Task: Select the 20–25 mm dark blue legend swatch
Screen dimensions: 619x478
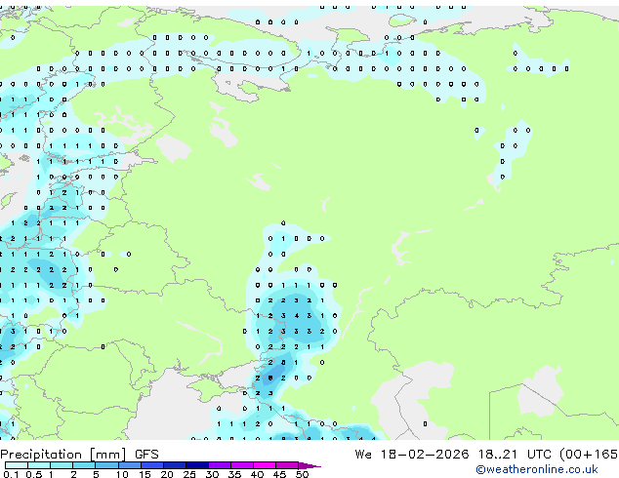Action: coord(174,465)
